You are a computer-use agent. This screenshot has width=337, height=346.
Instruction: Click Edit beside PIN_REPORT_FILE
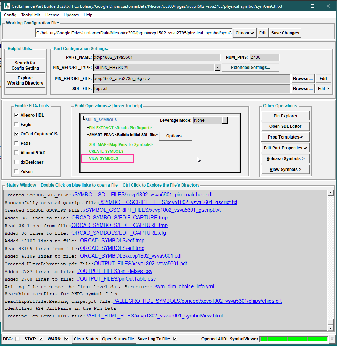[x=323, y=79]
